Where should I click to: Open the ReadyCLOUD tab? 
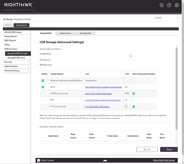point(85,33)
